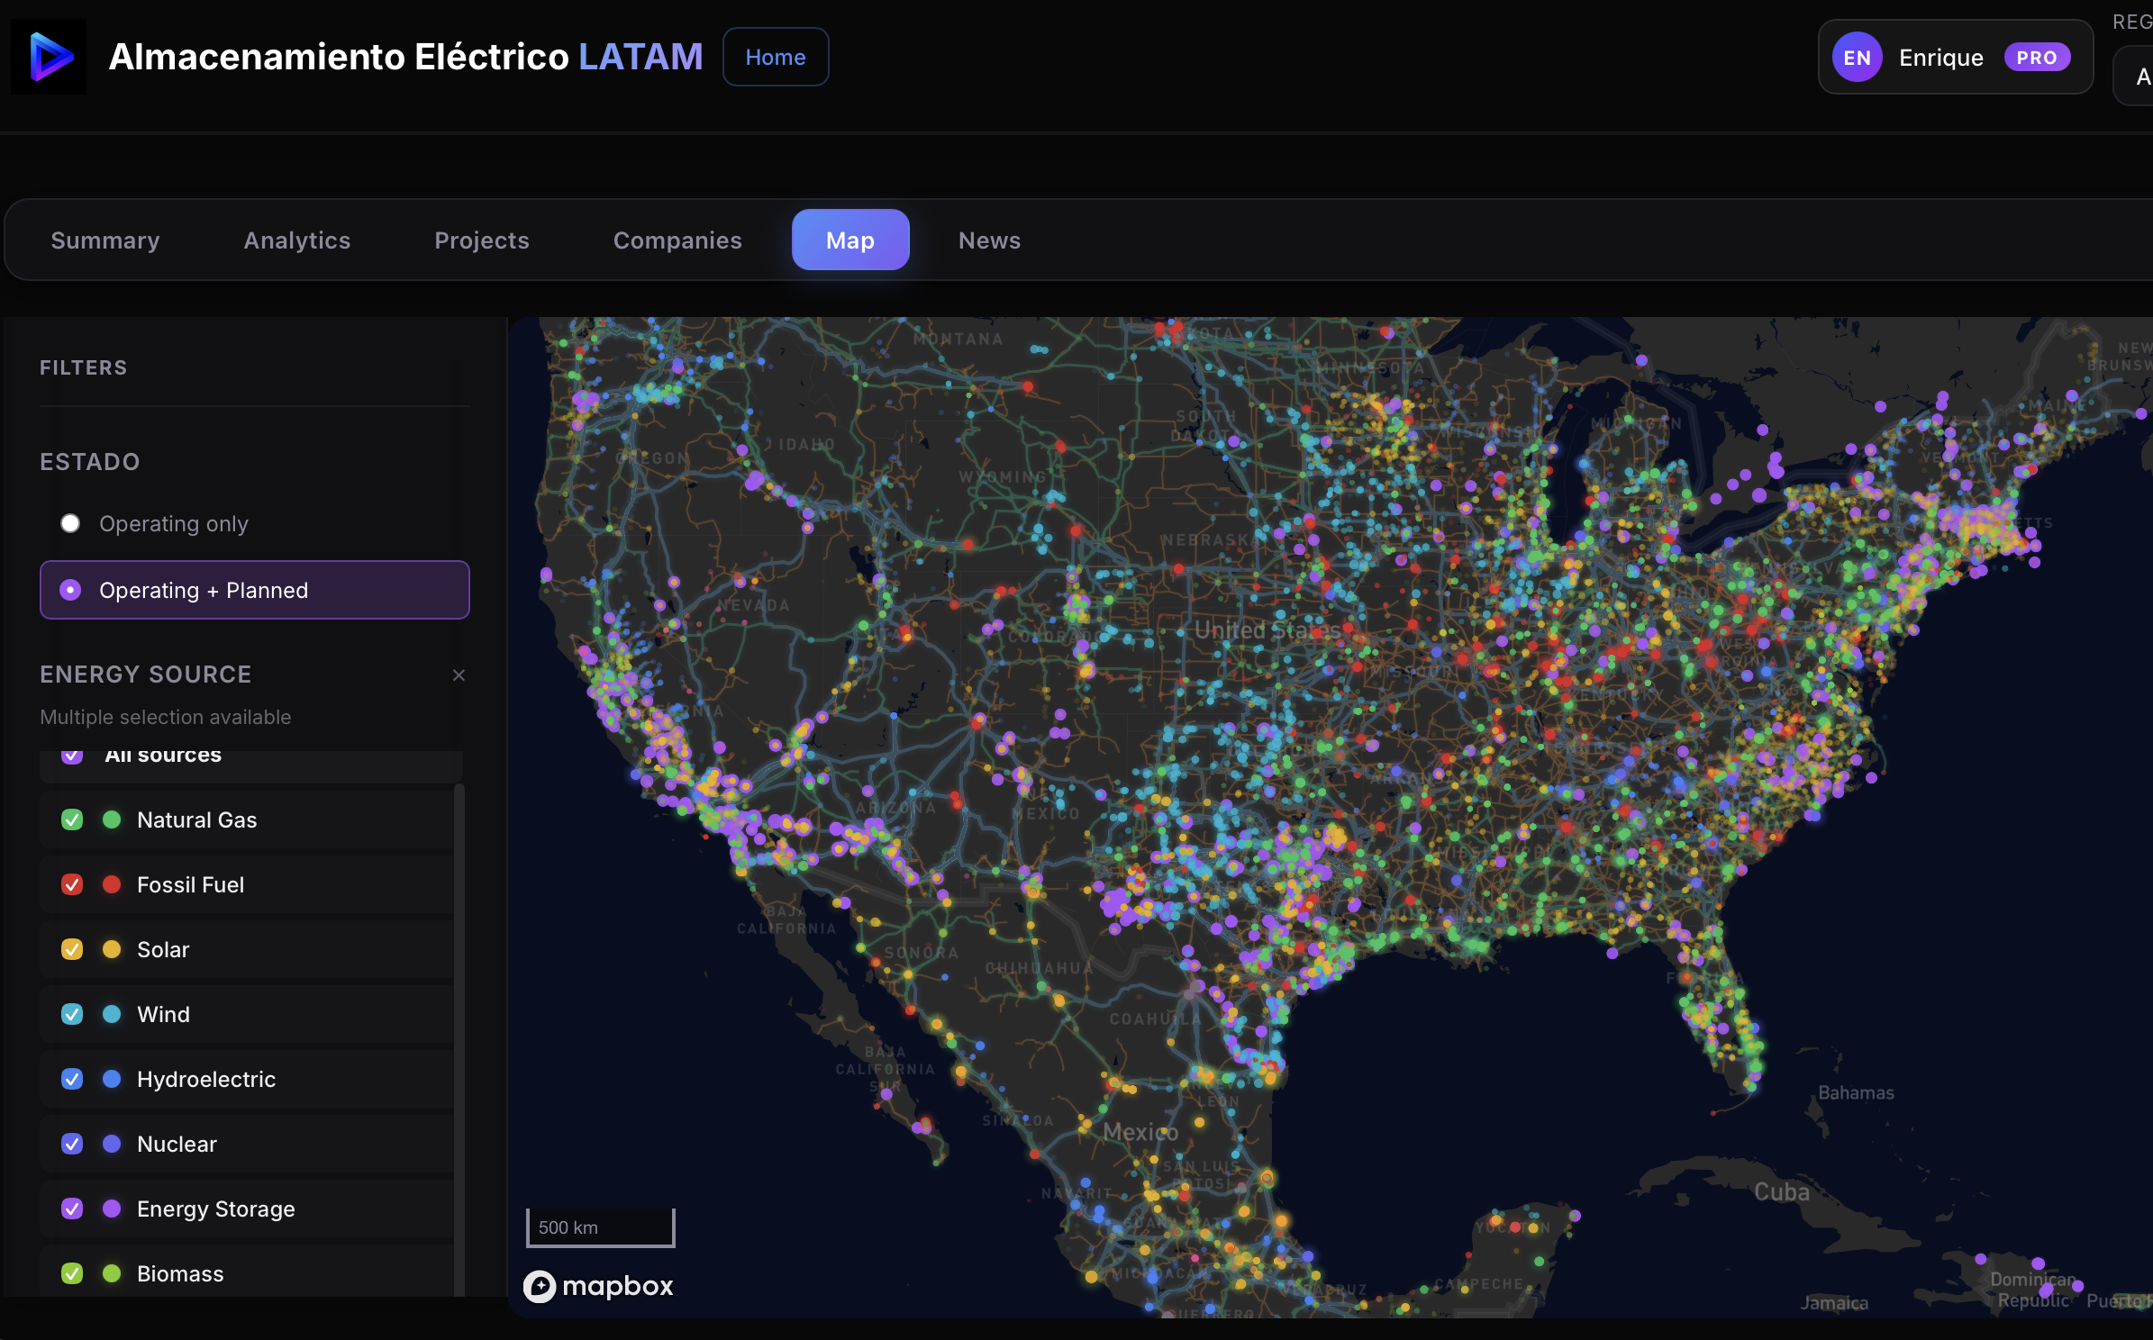This screenshot has height=1340, width=2153.
Task: Click the purple dot beside Energy Storage
Action: click(x=111, y=1209)
